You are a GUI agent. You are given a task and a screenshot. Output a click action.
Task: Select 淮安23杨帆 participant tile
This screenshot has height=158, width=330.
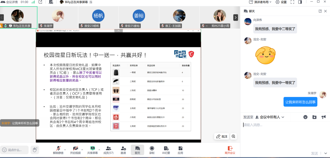tap(98, 17)
